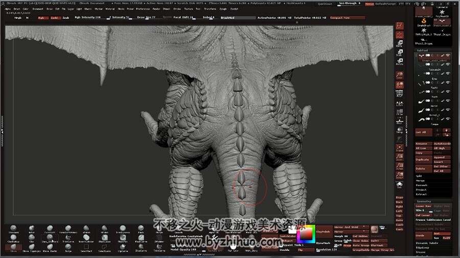Select the ClipCurve brush
The image size is (460, 258).
click(123, 248)
